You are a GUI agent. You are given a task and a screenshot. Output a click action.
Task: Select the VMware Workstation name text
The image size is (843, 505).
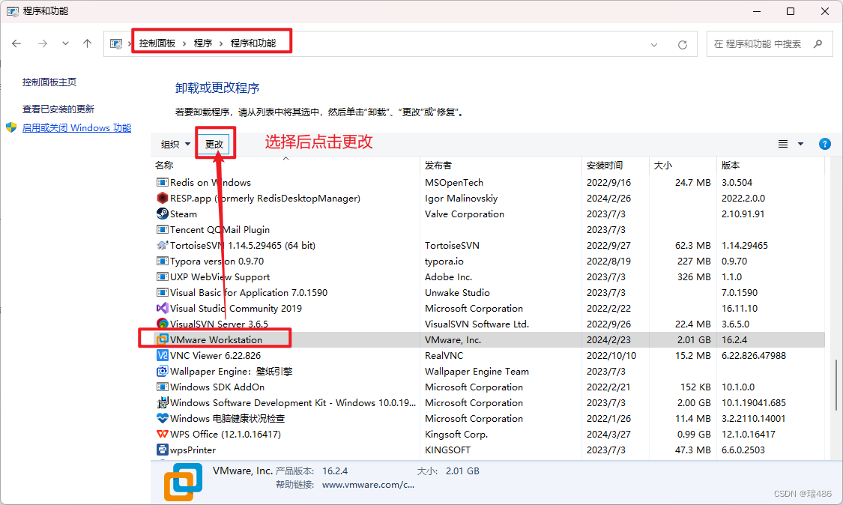coord(216,340)
